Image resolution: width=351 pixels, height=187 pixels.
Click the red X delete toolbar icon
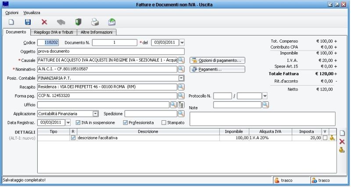44,22
